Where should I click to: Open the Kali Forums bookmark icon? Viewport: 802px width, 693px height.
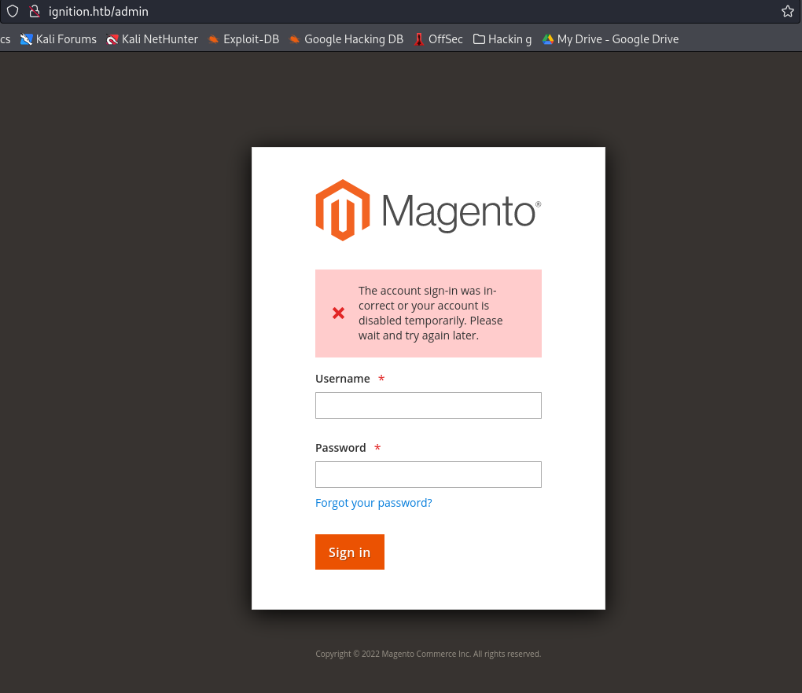point(26,38)
